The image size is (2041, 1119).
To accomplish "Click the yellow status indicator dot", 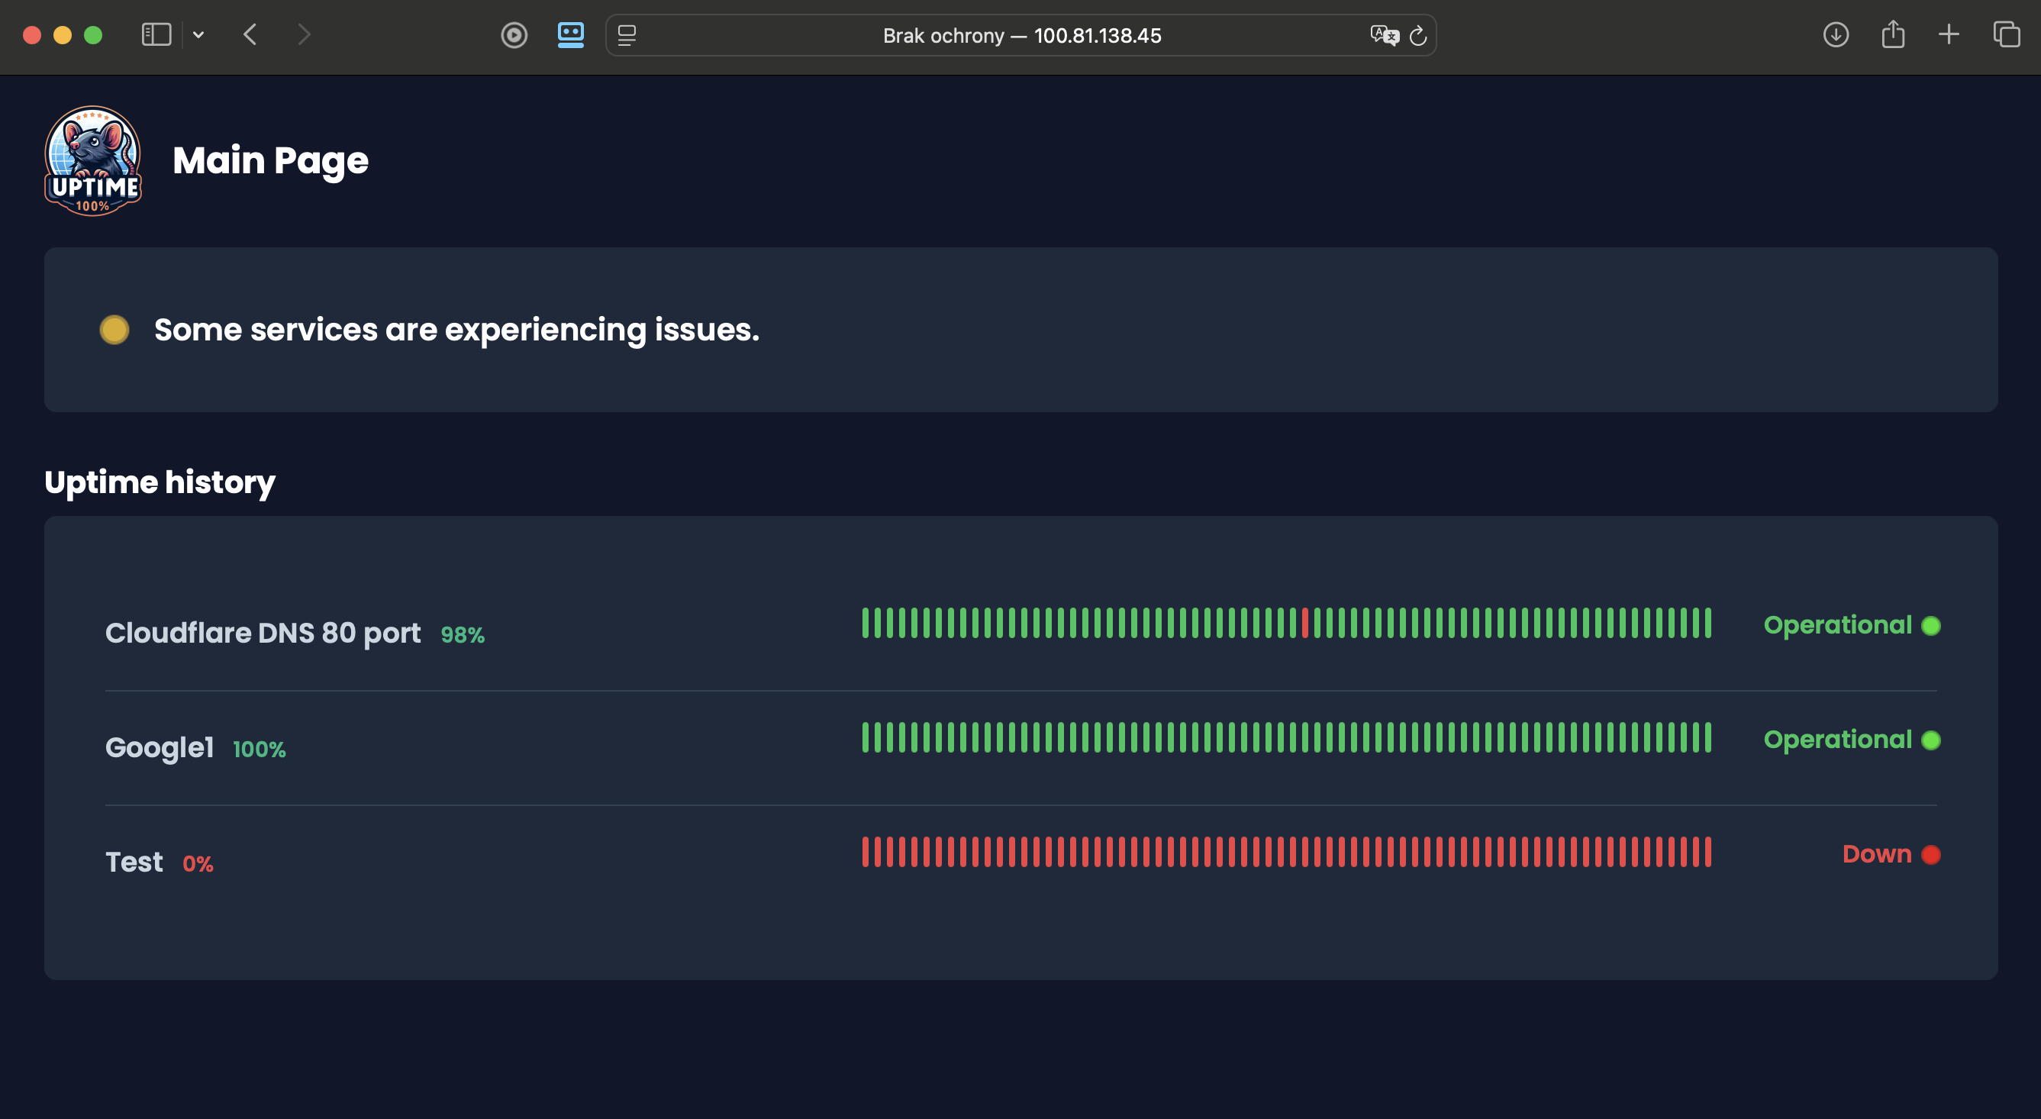I will coord(115,330).
